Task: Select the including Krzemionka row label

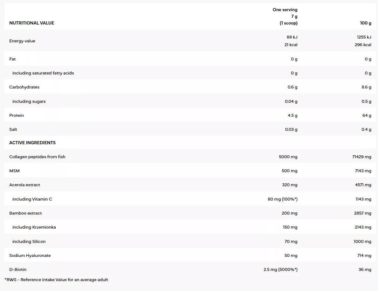Action: [34, 227]
